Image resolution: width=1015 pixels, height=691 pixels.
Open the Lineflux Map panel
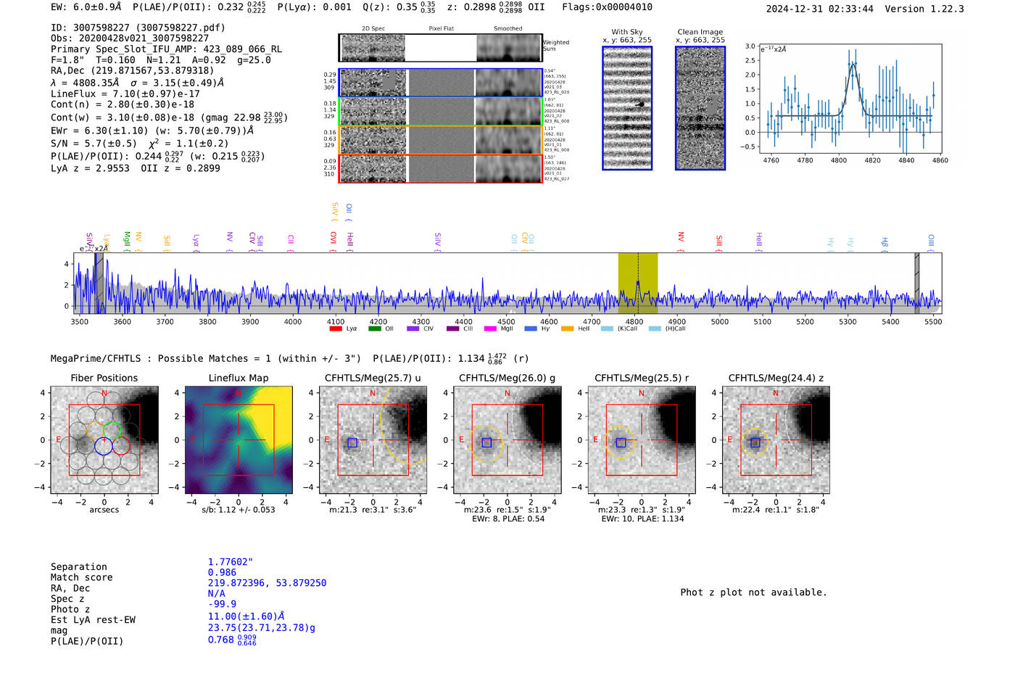point(239,440)
